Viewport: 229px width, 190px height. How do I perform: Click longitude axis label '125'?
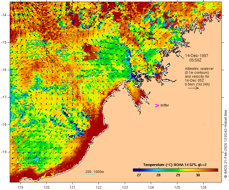[177, 187]
